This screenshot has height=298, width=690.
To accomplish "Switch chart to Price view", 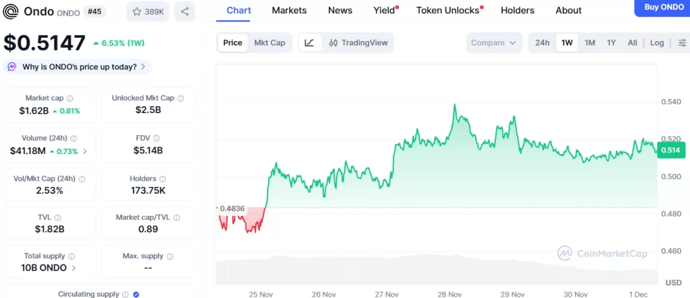I will click(232, 43).
